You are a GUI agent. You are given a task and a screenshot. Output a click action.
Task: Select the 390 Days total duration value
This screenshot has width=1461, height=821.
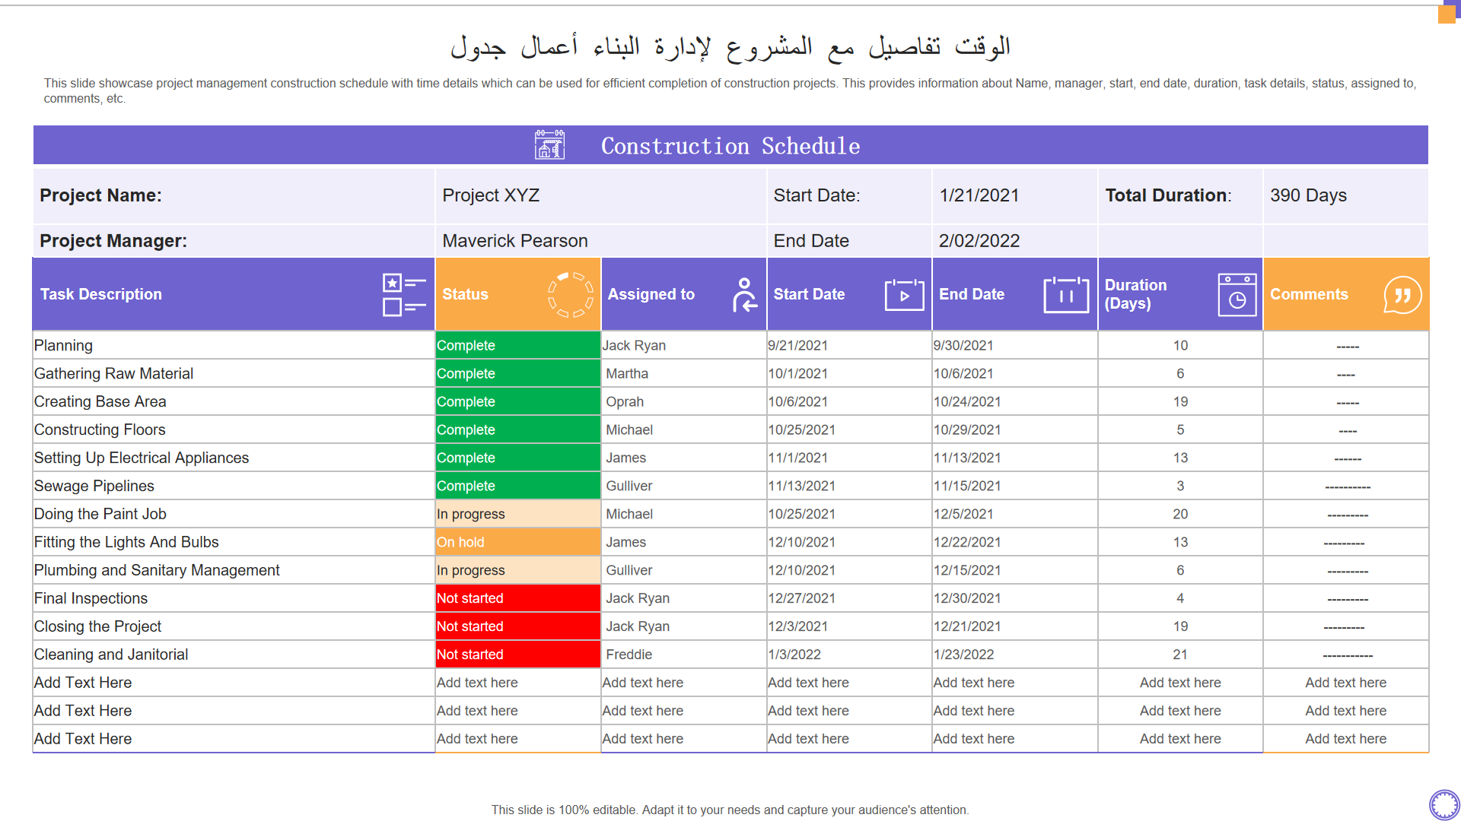pyautogui.click(x=1308, y=195)
